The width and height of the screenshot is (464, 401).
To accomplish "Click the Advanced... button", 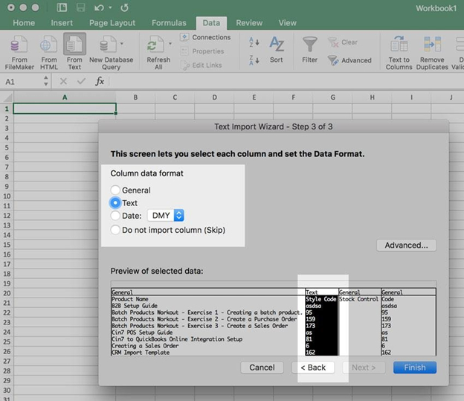I will tap(406, 246).
